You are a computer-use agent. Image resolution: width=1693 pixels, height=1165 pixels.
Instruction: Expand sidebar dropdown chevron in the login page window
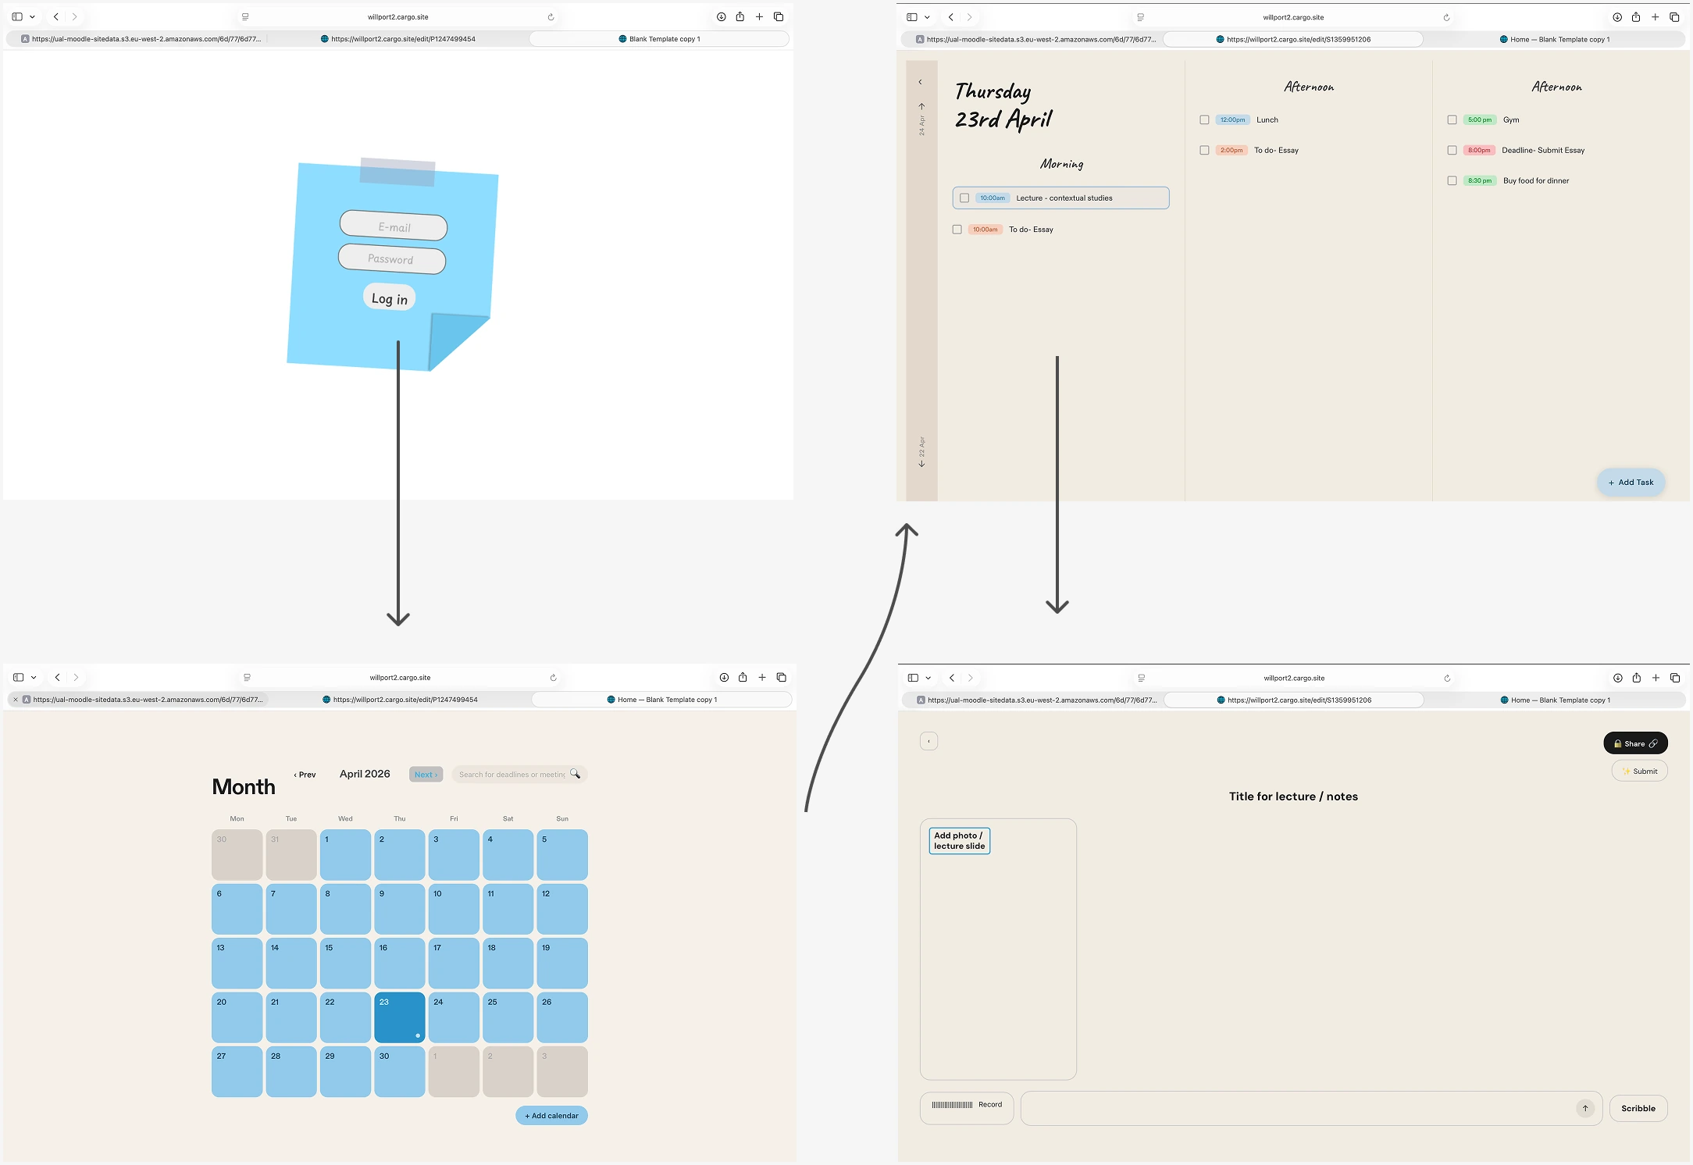coord(32,17)
